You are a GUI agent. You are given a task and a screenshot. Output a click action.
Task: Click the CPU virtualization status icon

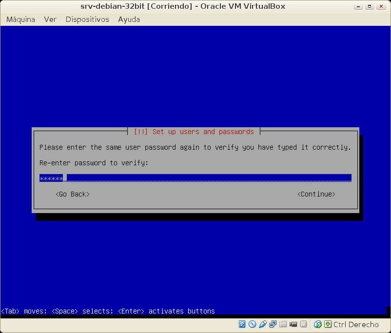303,324
